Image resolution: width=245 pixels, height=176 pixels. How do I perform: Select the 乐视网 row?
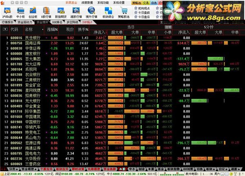click(122, 69)
